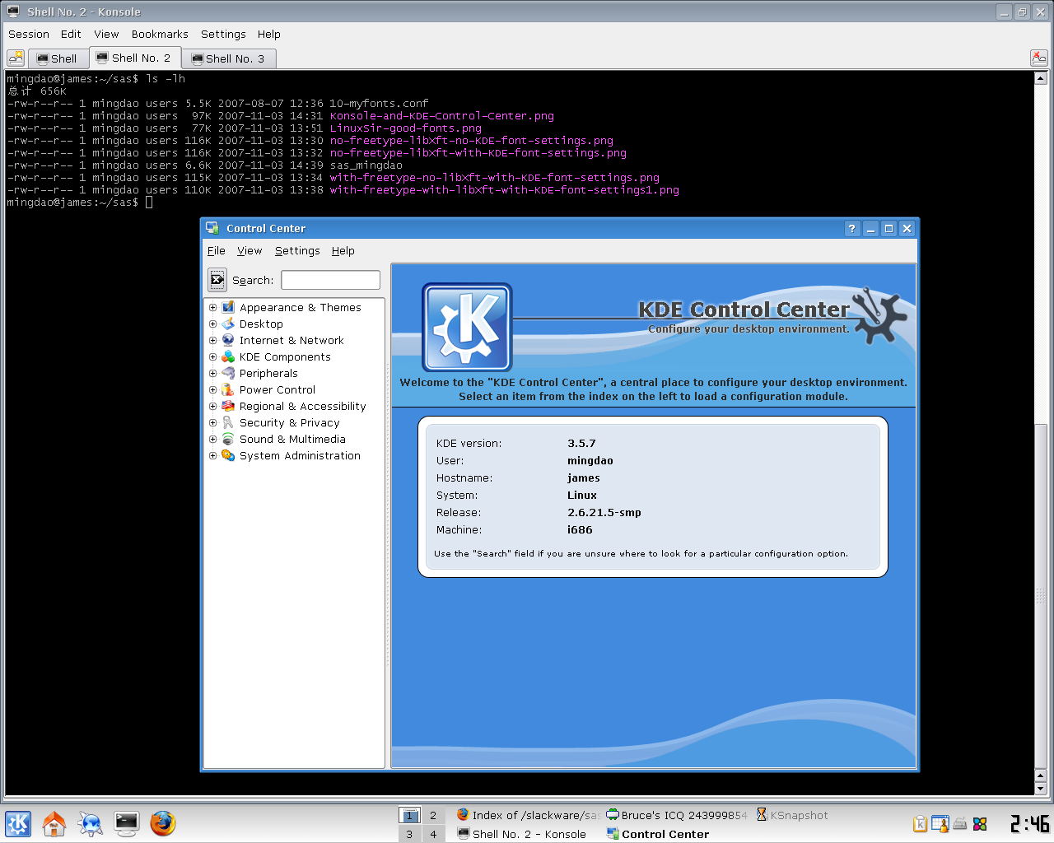This screenshot has height=843, width=1054.
Task: Open the Control Center Settings menu
Action: 297,251
